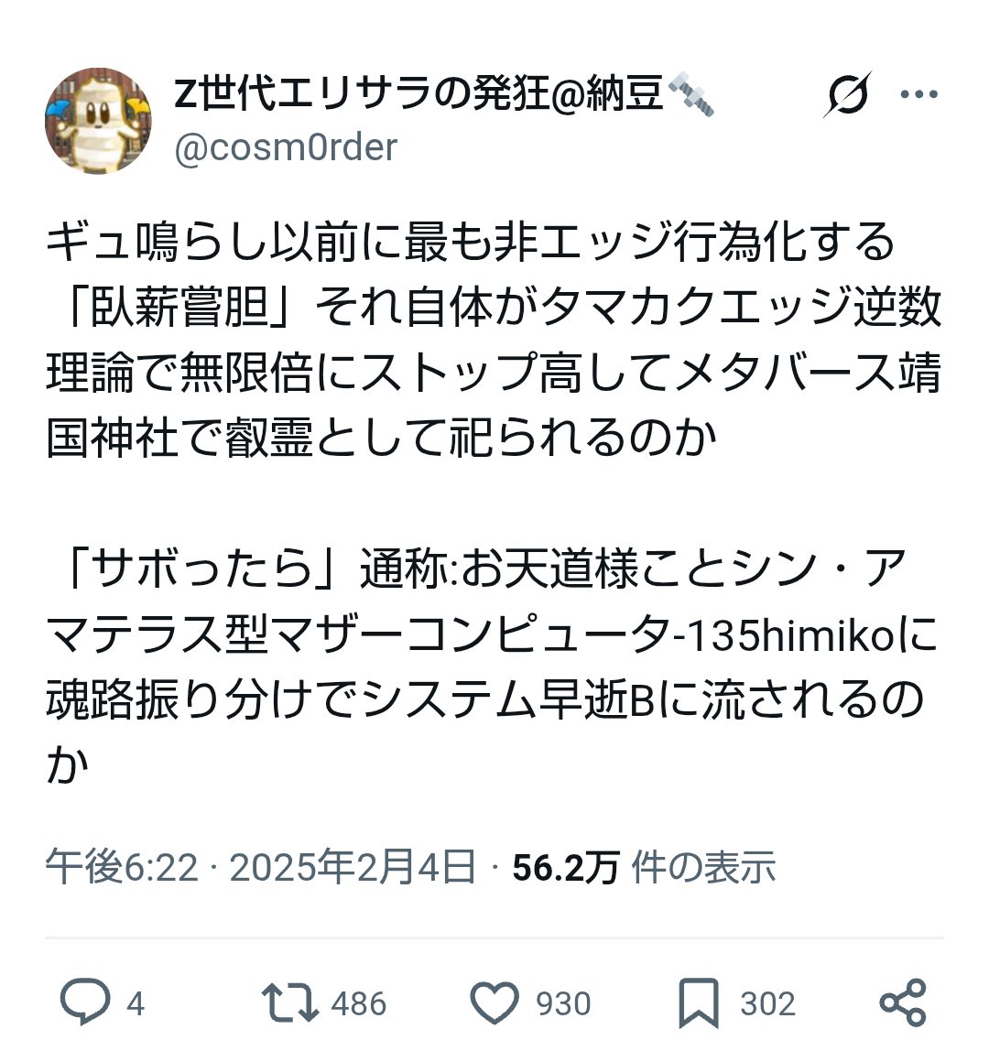Open the three-dot more options menu
The image size is (989, 1040).
coord(918,95)
